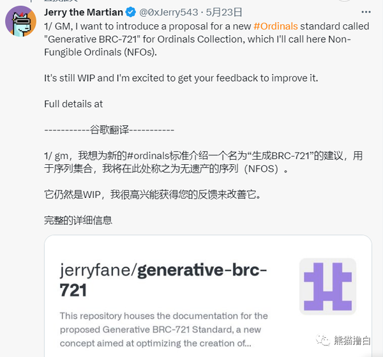Open the jerryfane/generative-brc-721 card title
This screenshot has width=383, height=357.
(x=163, y=280)
